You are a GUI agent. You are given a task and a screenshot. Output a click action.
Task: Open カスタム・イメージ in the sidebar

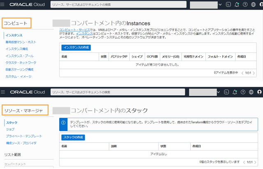[18, 77]
